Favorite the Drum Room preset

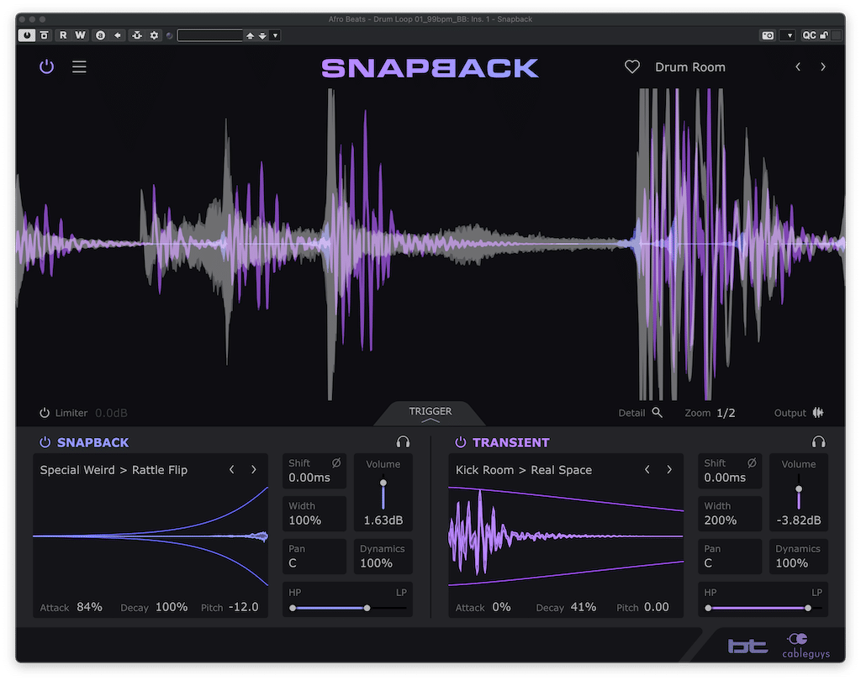click(x=632, y=67)
